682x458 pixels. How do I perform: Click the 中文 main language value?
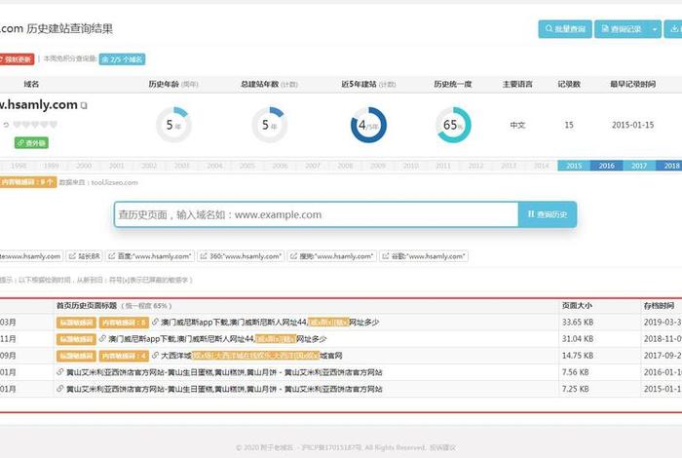[517, 125]
